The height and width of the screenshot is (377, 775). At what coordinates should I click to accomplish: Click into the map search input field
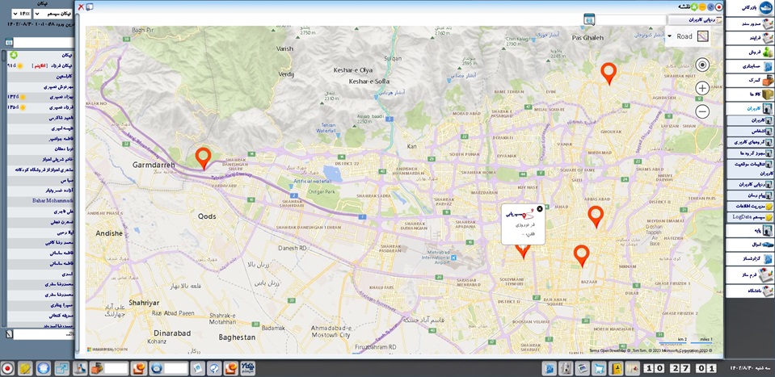[x=631, y=19]
